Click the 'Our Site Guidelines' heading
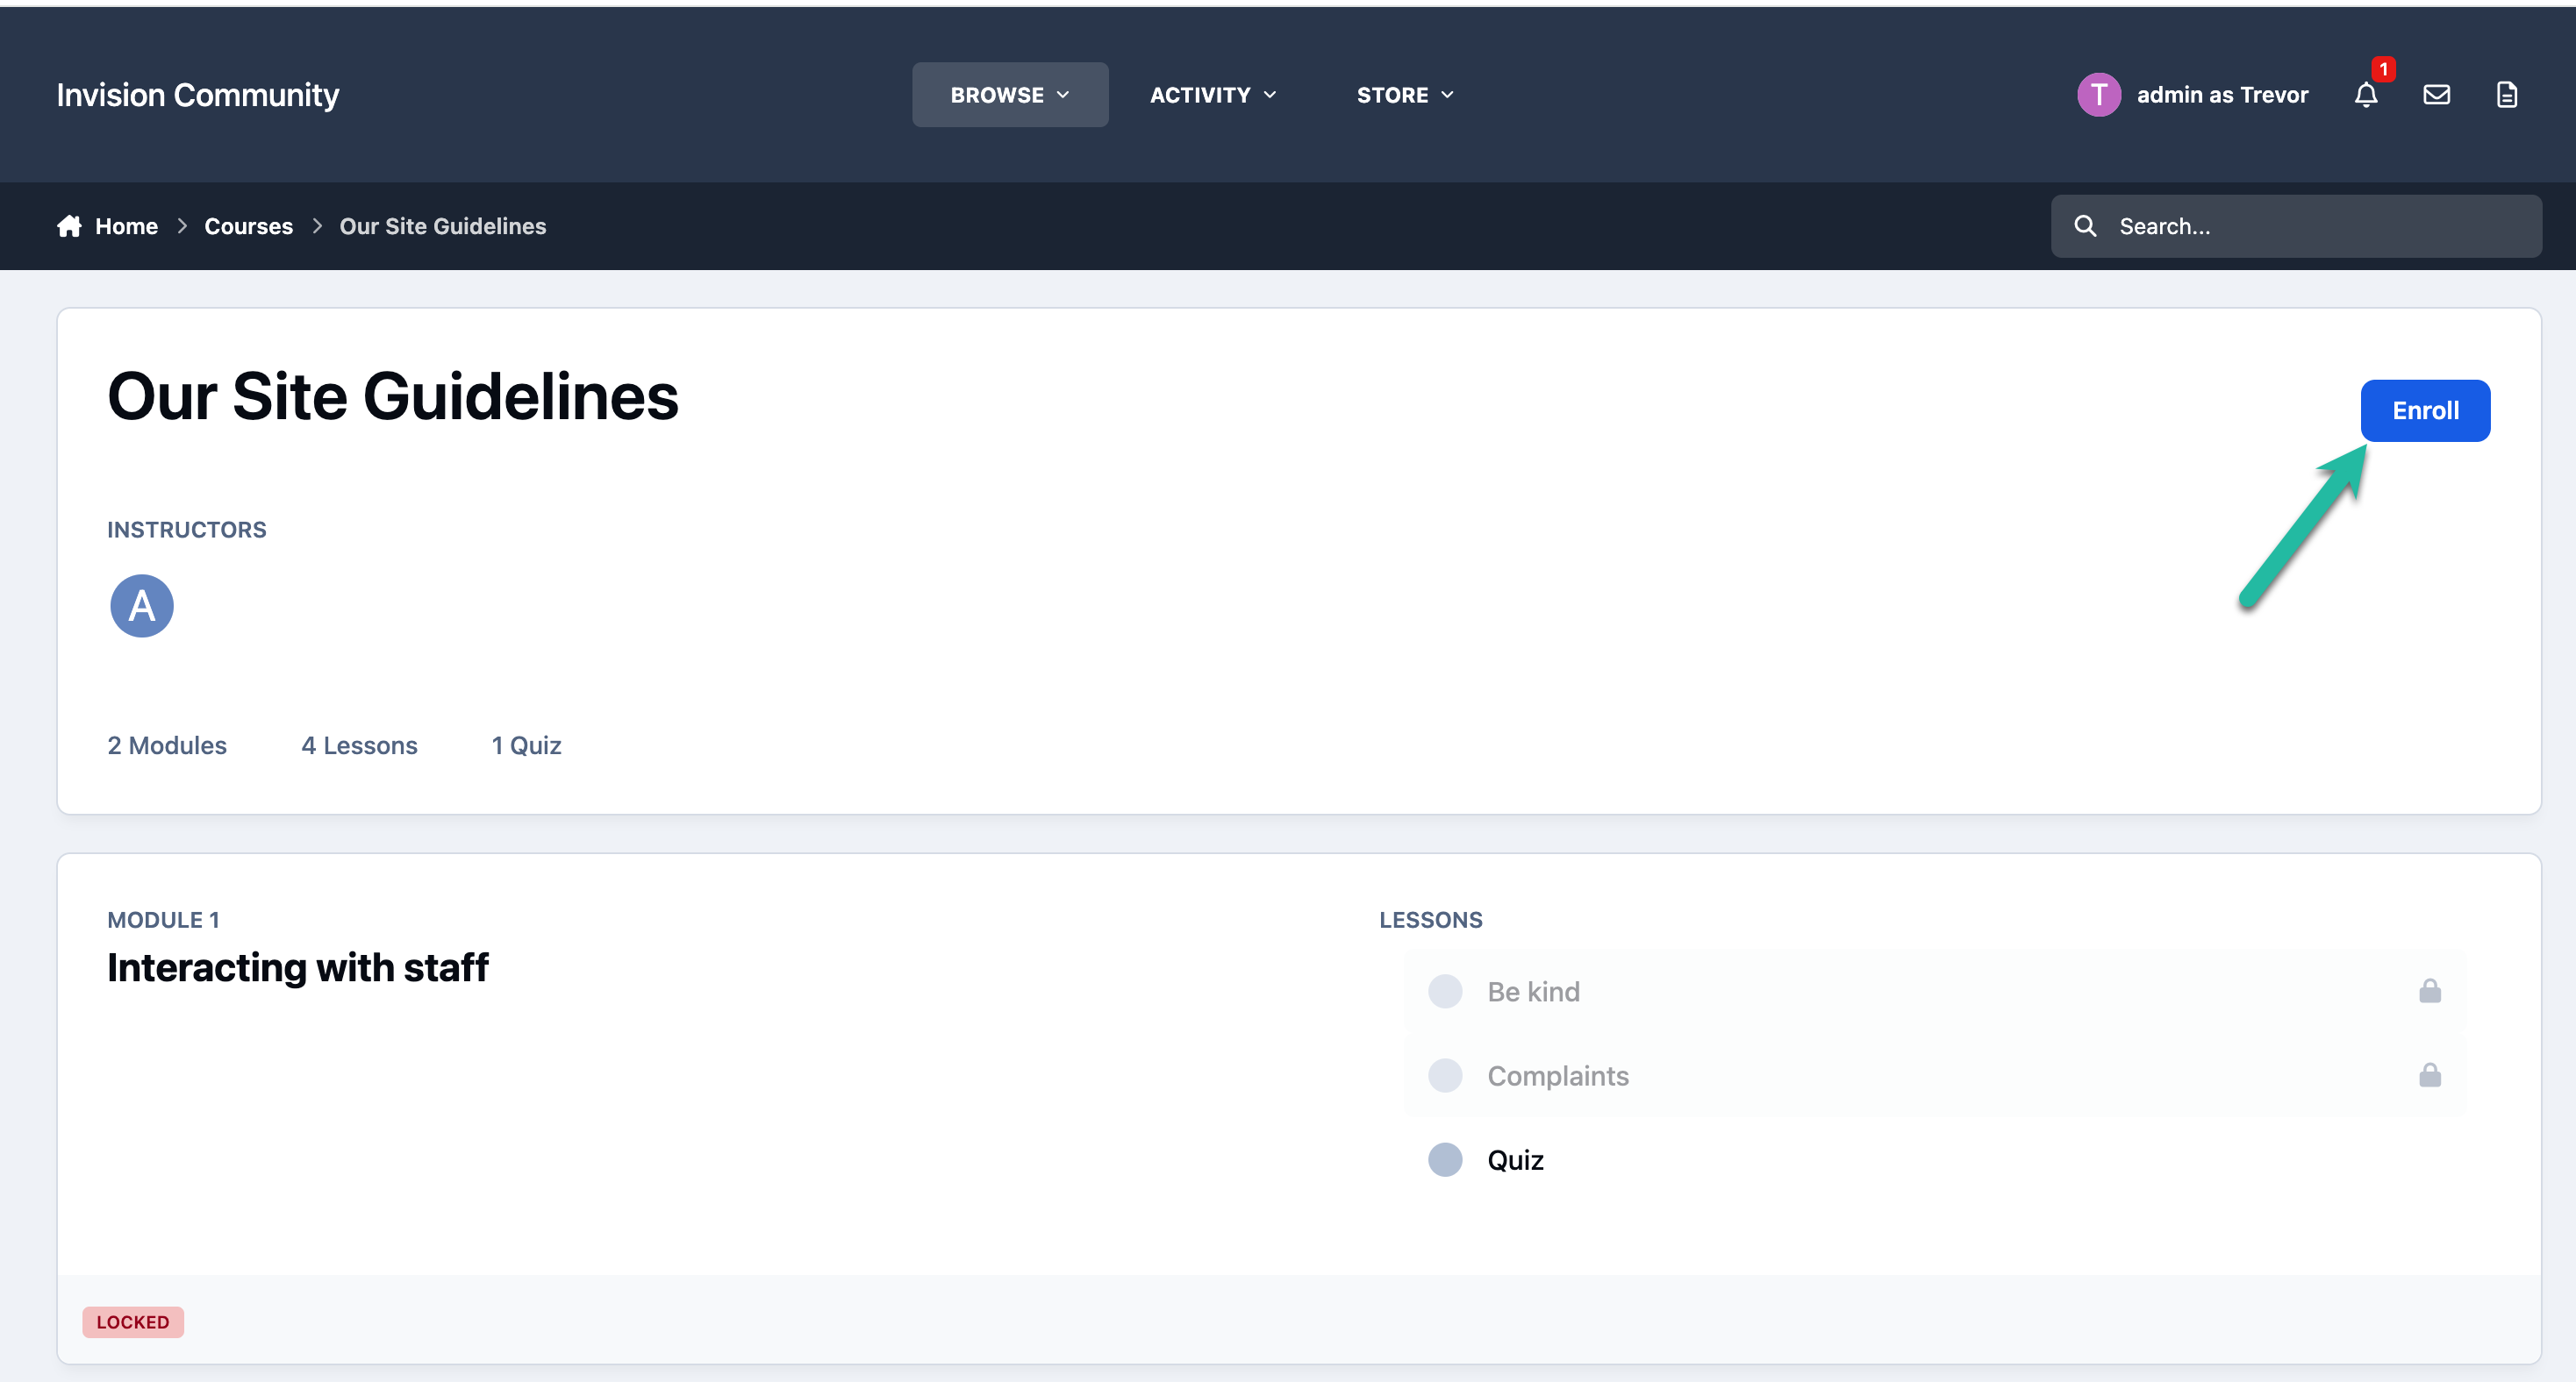Screen dimensions: 2576x1382 pyautogui.click(x=393, y=396)
